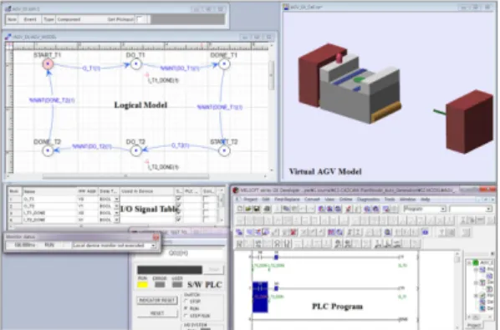Open the empty dropdown beside Program combo
The image size is (500, 330).
(x=488, y=209)
